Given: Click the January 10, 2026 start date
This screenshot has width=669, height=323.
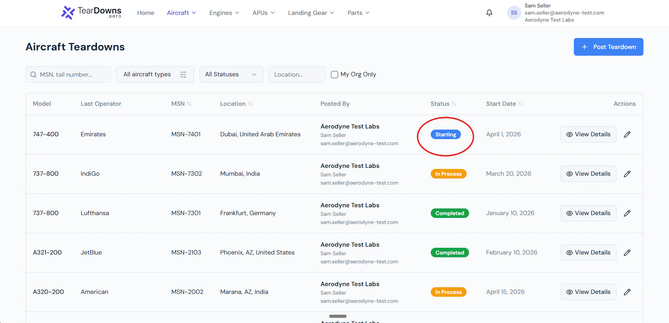Looking at the screenshot, I should point(510,213).
